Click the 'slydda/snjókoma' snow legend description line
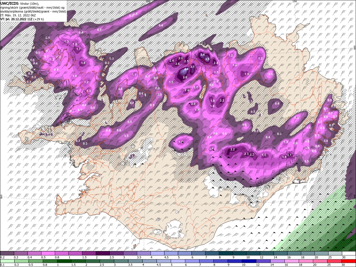 coord(33,11)
